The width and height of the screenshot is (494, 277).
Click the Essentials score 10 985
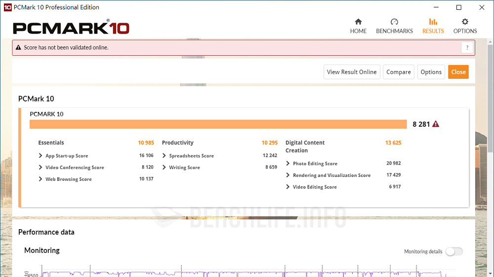click(146, 143)
